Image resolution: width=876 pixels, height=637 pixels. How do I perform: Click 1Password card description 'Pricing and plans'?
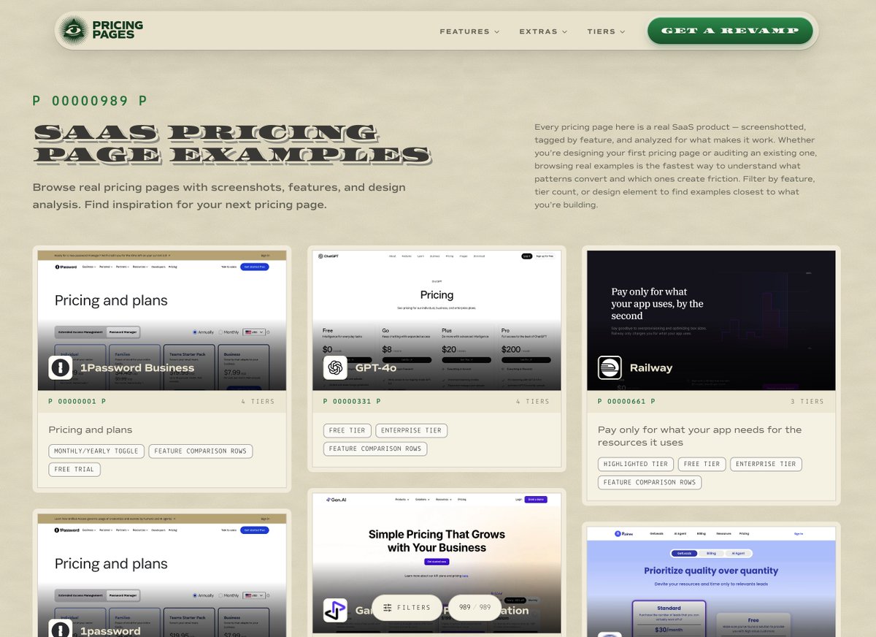[x=91, y=430]
